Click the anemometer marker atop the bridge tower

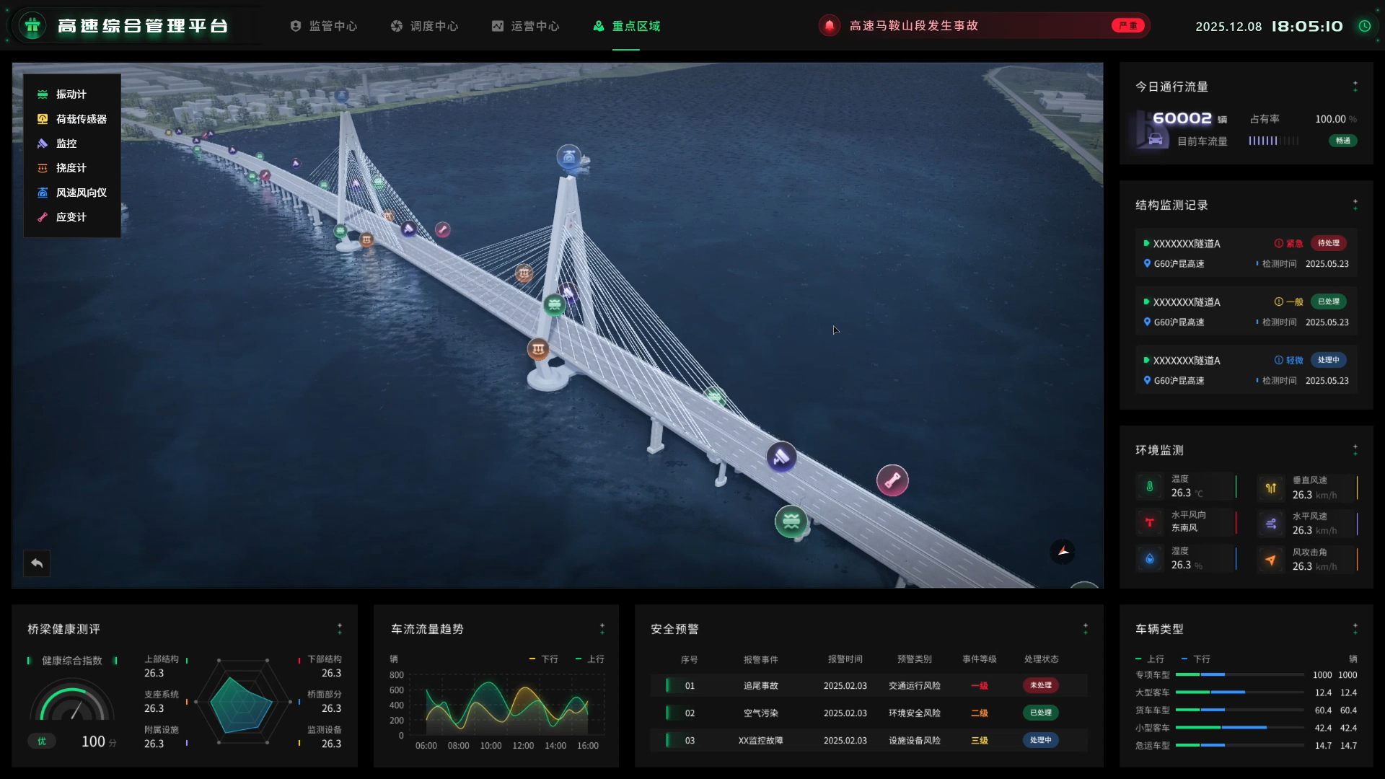pyautogui.click(x=569, y=157)
